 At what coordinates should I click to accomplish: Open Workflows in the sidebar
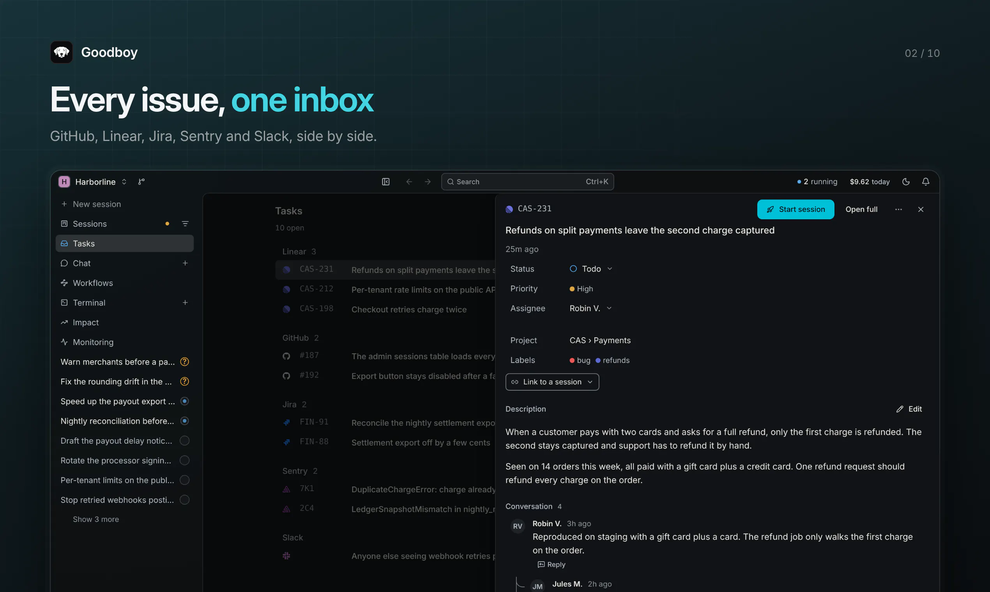(125, 283)
